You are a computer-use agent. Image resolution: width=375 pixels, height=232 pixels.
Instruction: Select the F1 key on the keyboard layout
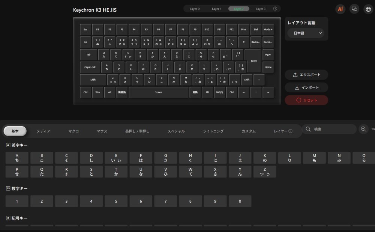[x=97, y=29]
